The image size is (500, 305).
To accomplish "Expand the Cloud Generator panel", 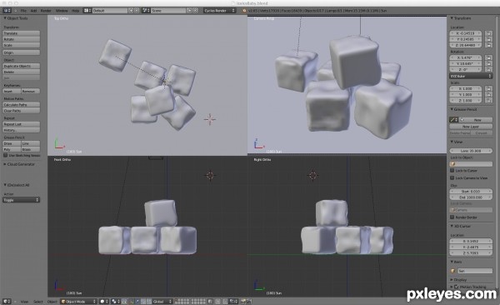I will (x=5, y=164).
